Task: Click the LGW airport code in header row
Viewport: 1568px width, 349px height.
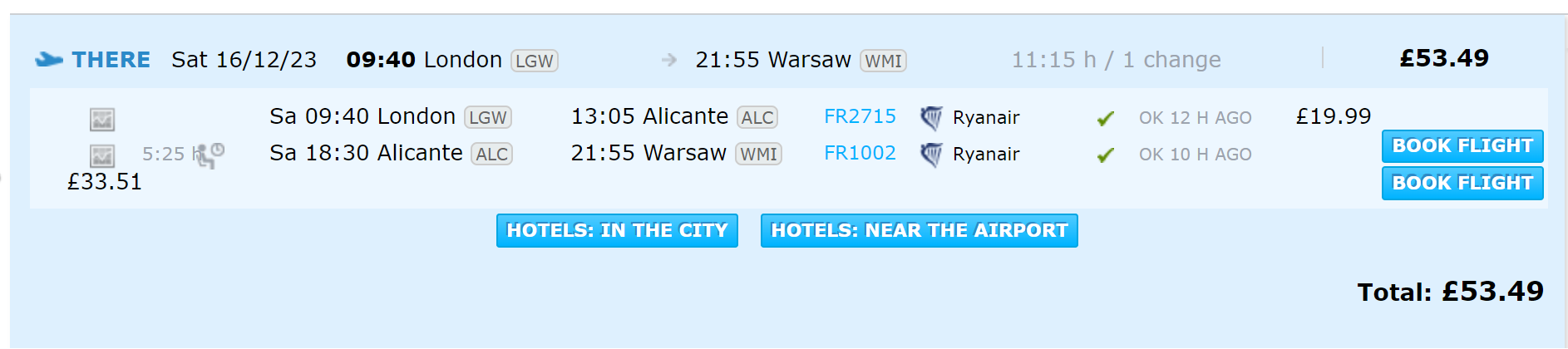Action: pyautogui.click(x=534, y=61)
